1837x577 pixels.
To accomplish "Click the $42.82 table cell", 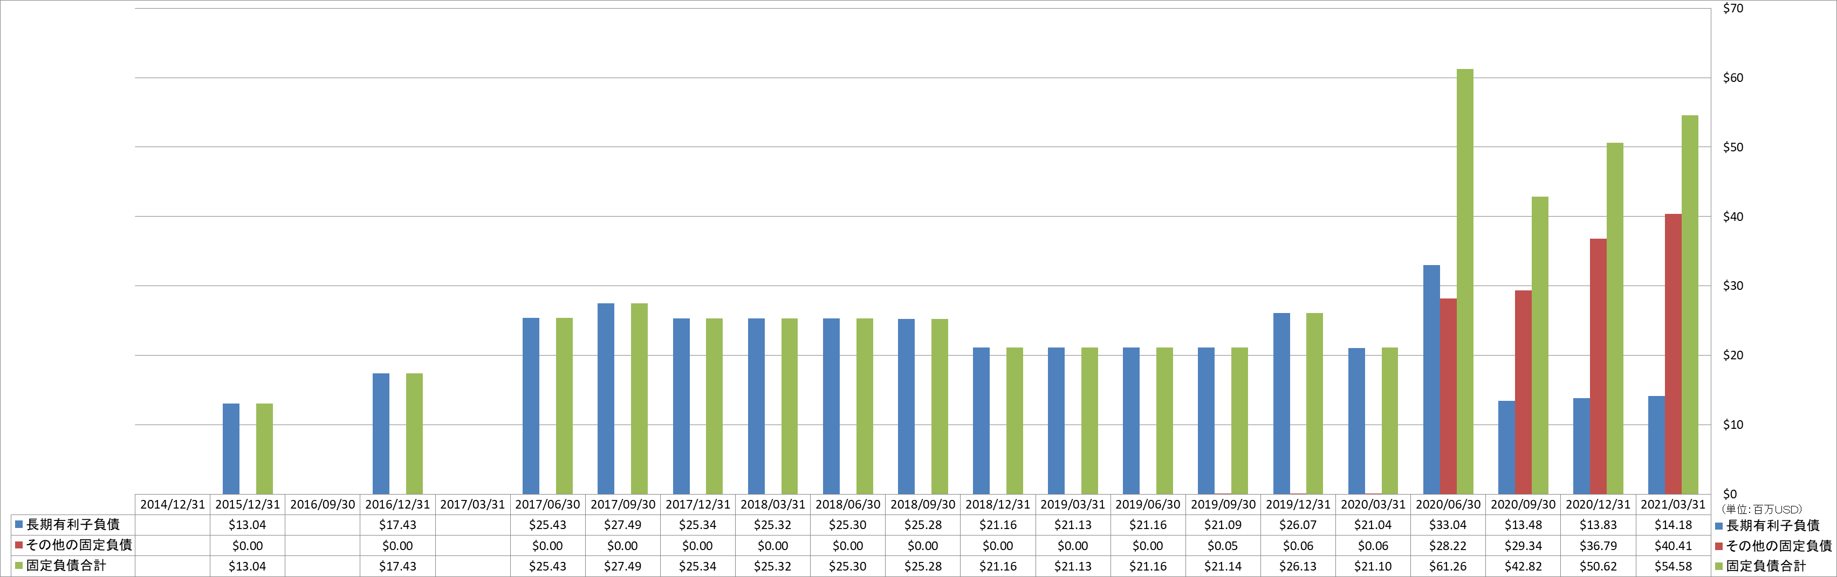I will point(1523,566).
